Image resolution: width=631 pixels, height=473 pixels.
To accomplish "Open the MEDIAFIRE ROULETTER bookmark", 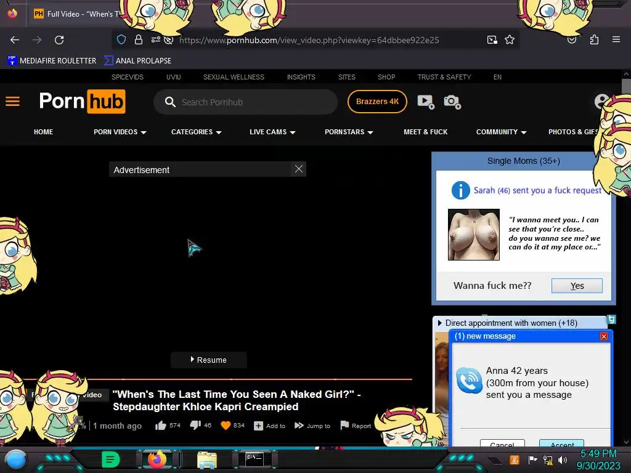I will (x=52, y=61).
